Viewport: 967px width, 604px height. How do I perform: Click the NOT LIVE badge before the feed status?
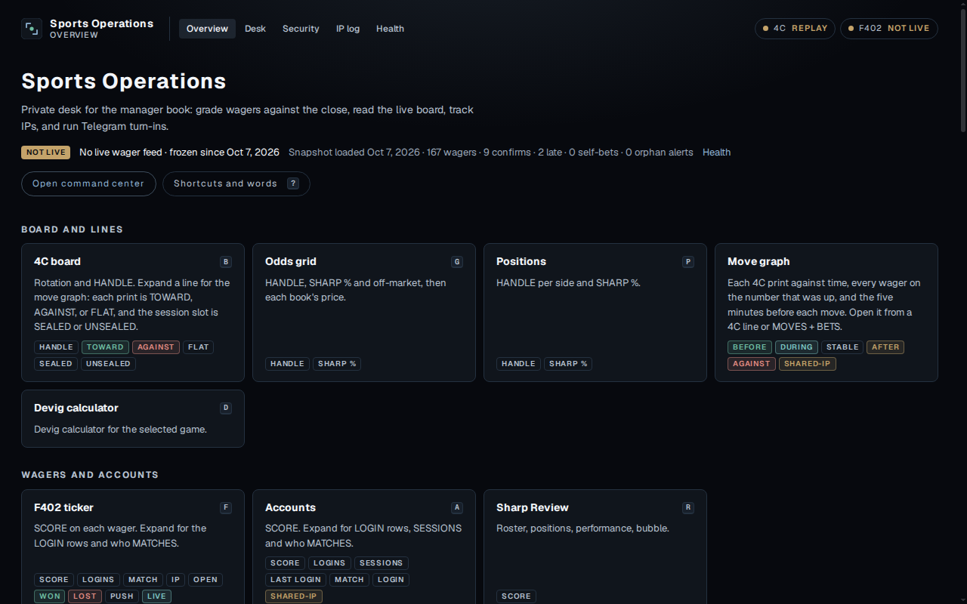click(x=45, y=153)
